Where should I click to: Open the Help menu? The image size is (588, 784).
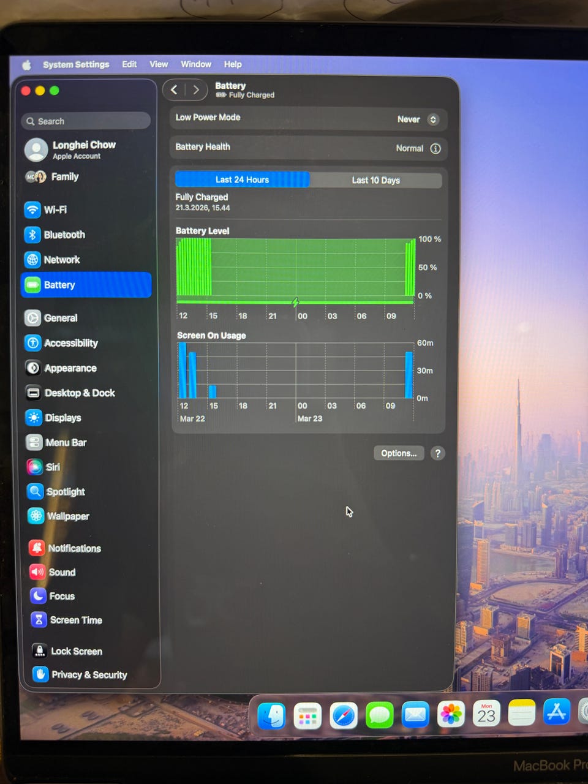[233, 64]
